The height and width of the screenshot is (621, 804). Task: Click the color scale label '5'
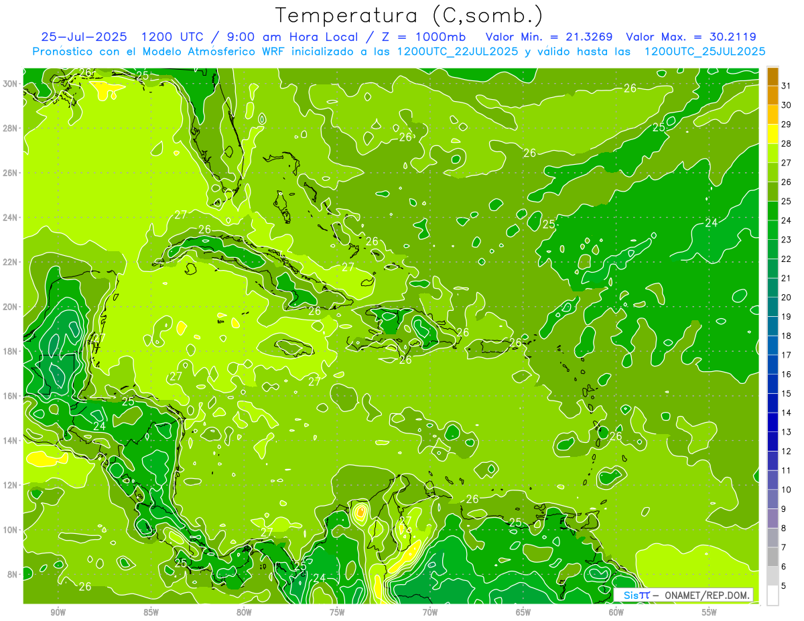[x=784, y=585]
